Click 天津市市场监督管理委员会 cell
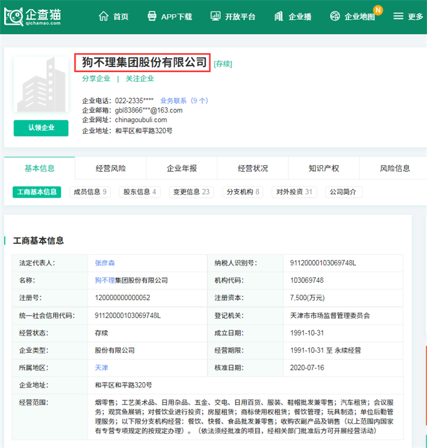Viewport: 427px width, 448px height. pos(330,316)
